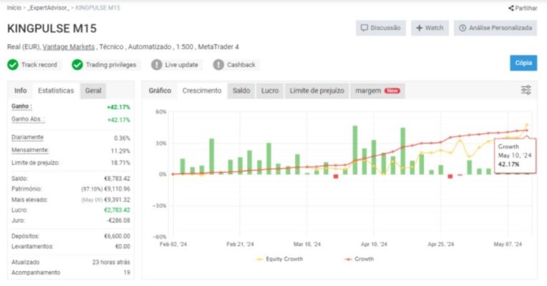This screenshot has width=547, height=286.
Task: Click the Track record green checkmark icon
Action: pyautogui.click(x=13, y=64)
